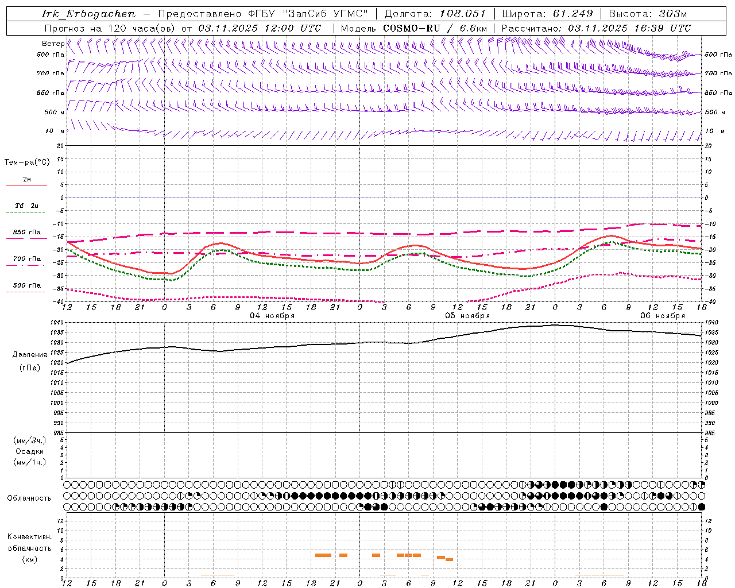Click the Td 2м dew point legend entry
The image size is (735, 588).
(26, 206)
